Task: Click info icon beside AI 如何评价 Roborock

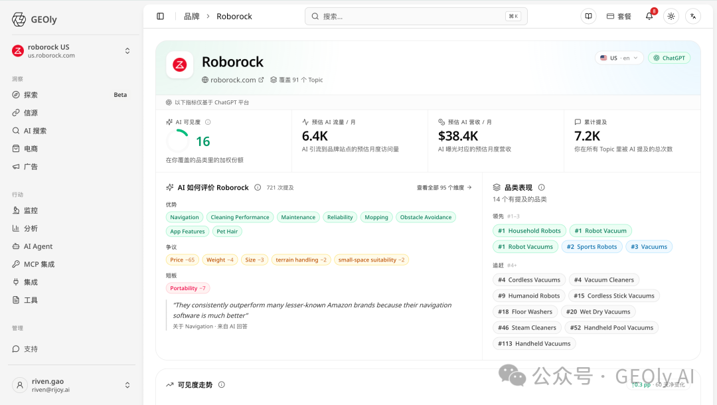Action: click(258, 187)
